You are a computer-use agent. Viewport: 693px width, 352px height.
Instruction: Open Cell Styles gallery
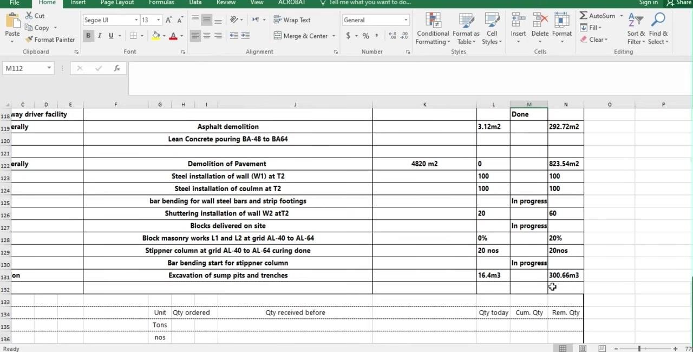tap(492, 28)
